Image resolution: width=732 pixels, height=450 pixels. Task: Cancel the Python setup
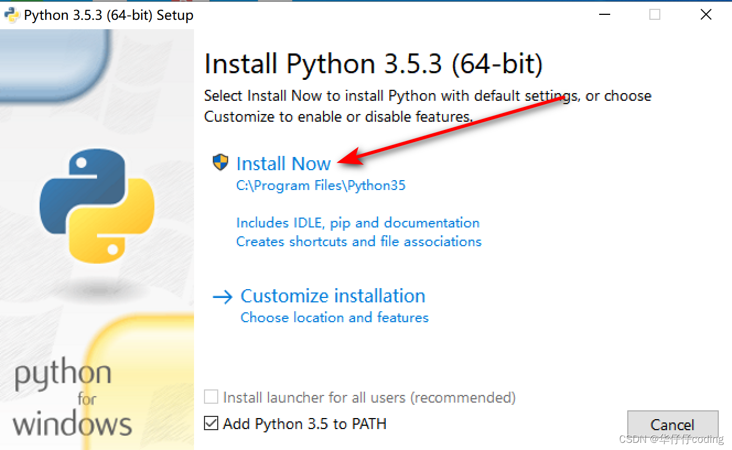[x=672, y=425]
